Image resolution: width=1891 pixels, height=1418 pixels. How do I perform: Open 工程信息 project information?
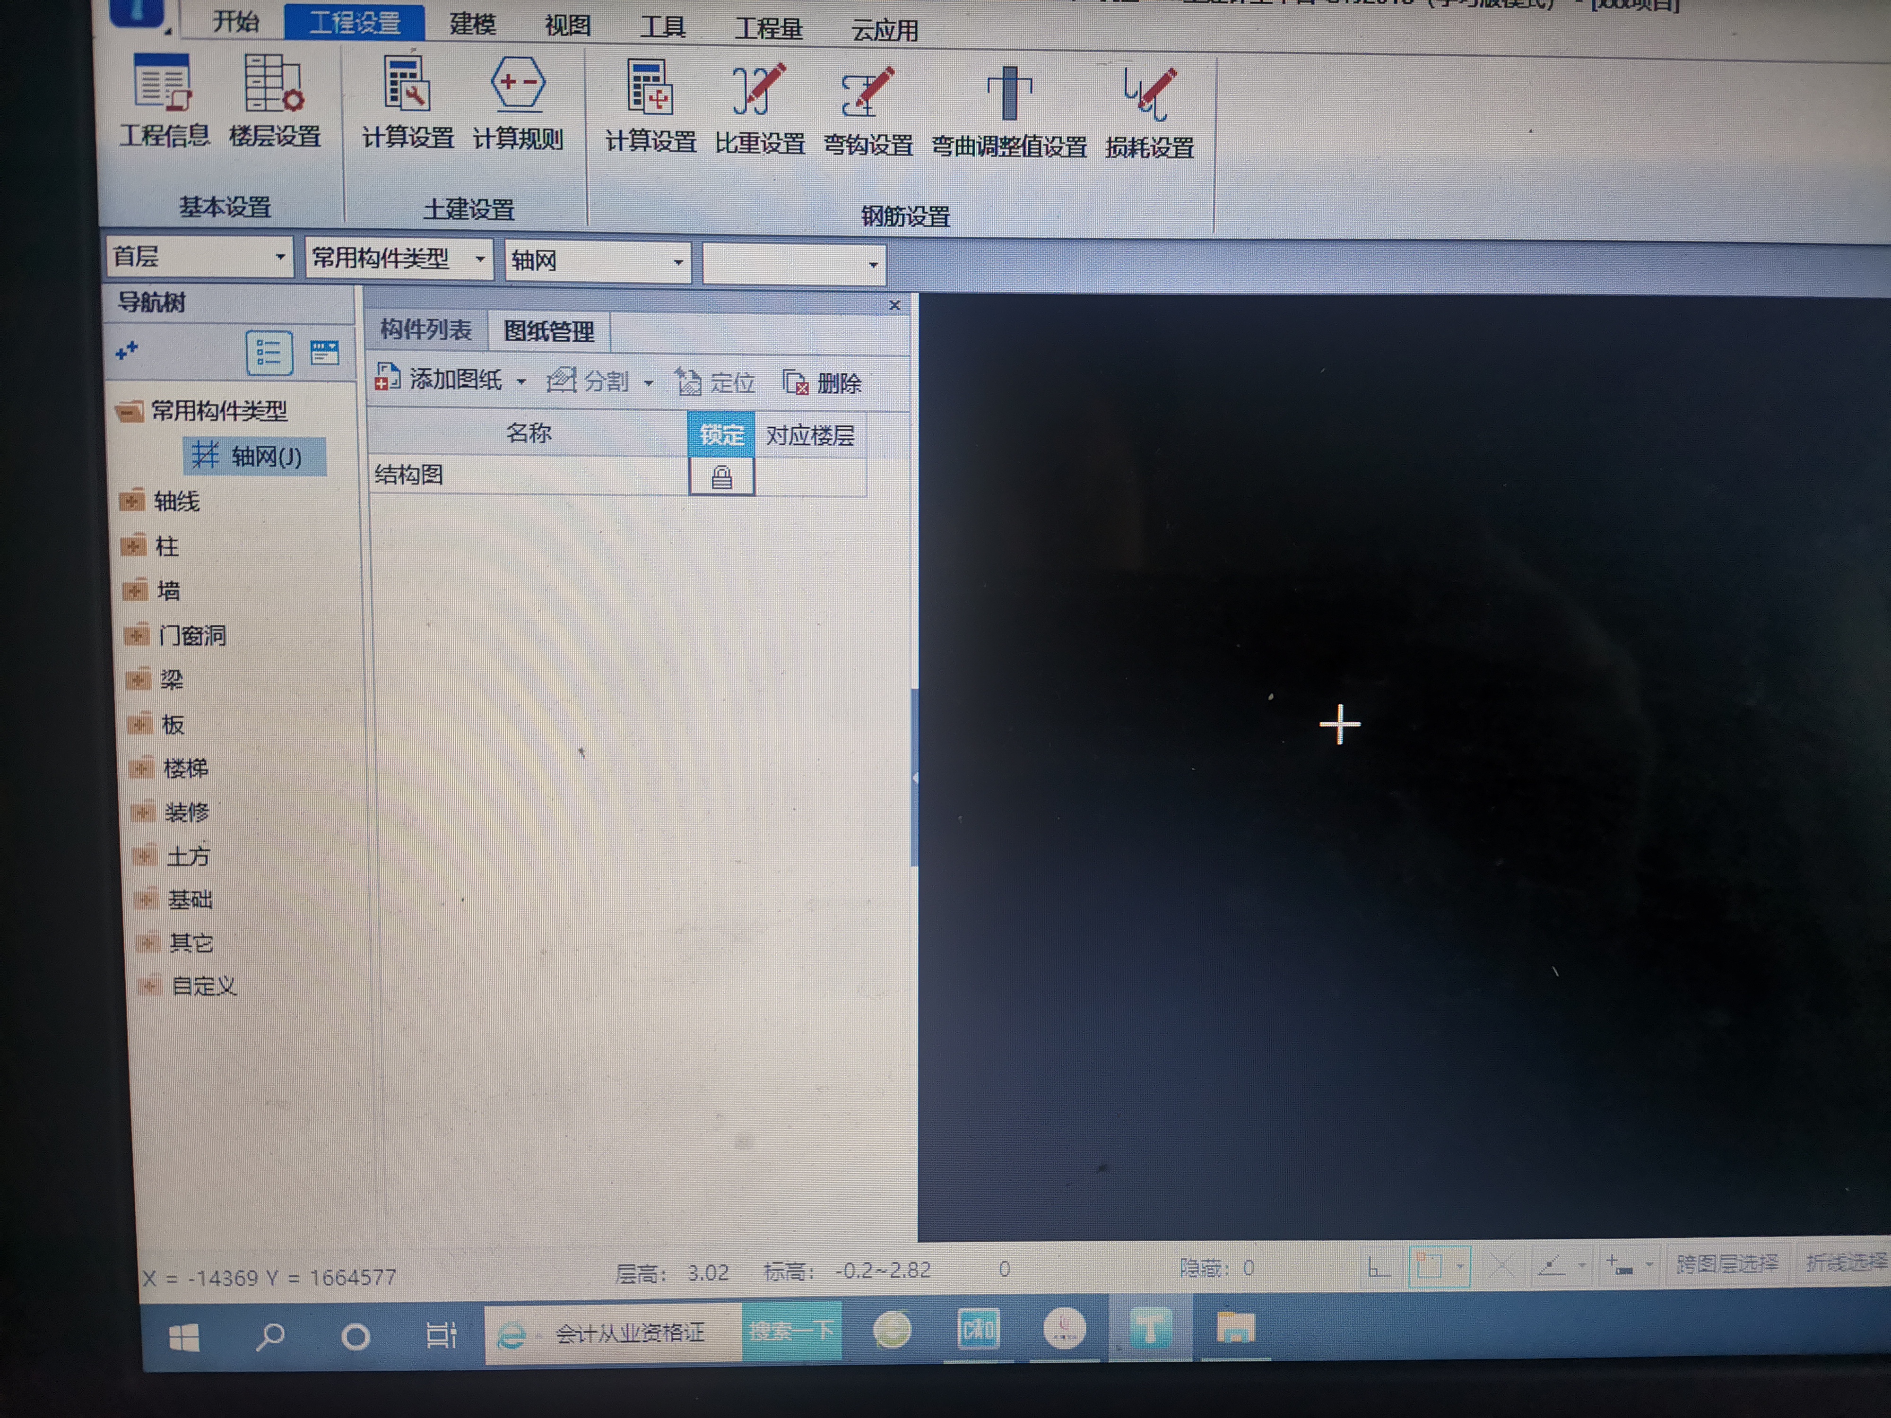point(163,101)
